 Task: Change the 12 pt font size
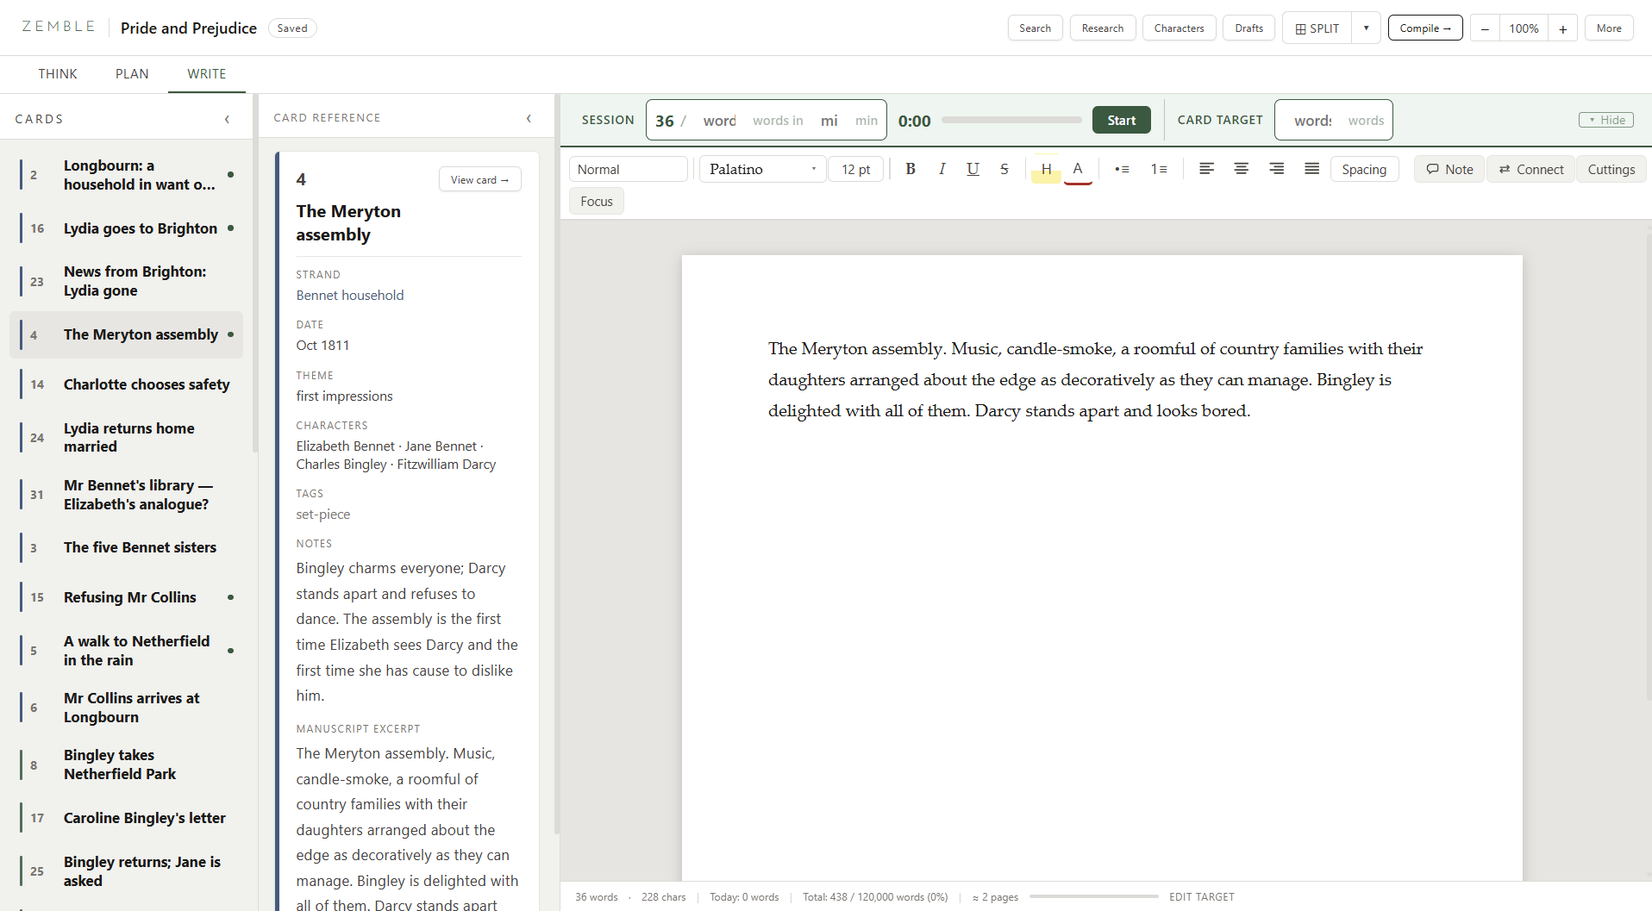[856, 169]
